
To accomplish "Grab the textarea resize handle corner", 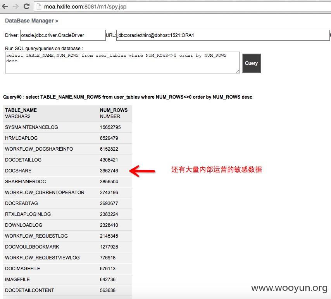I will [238, 71].
